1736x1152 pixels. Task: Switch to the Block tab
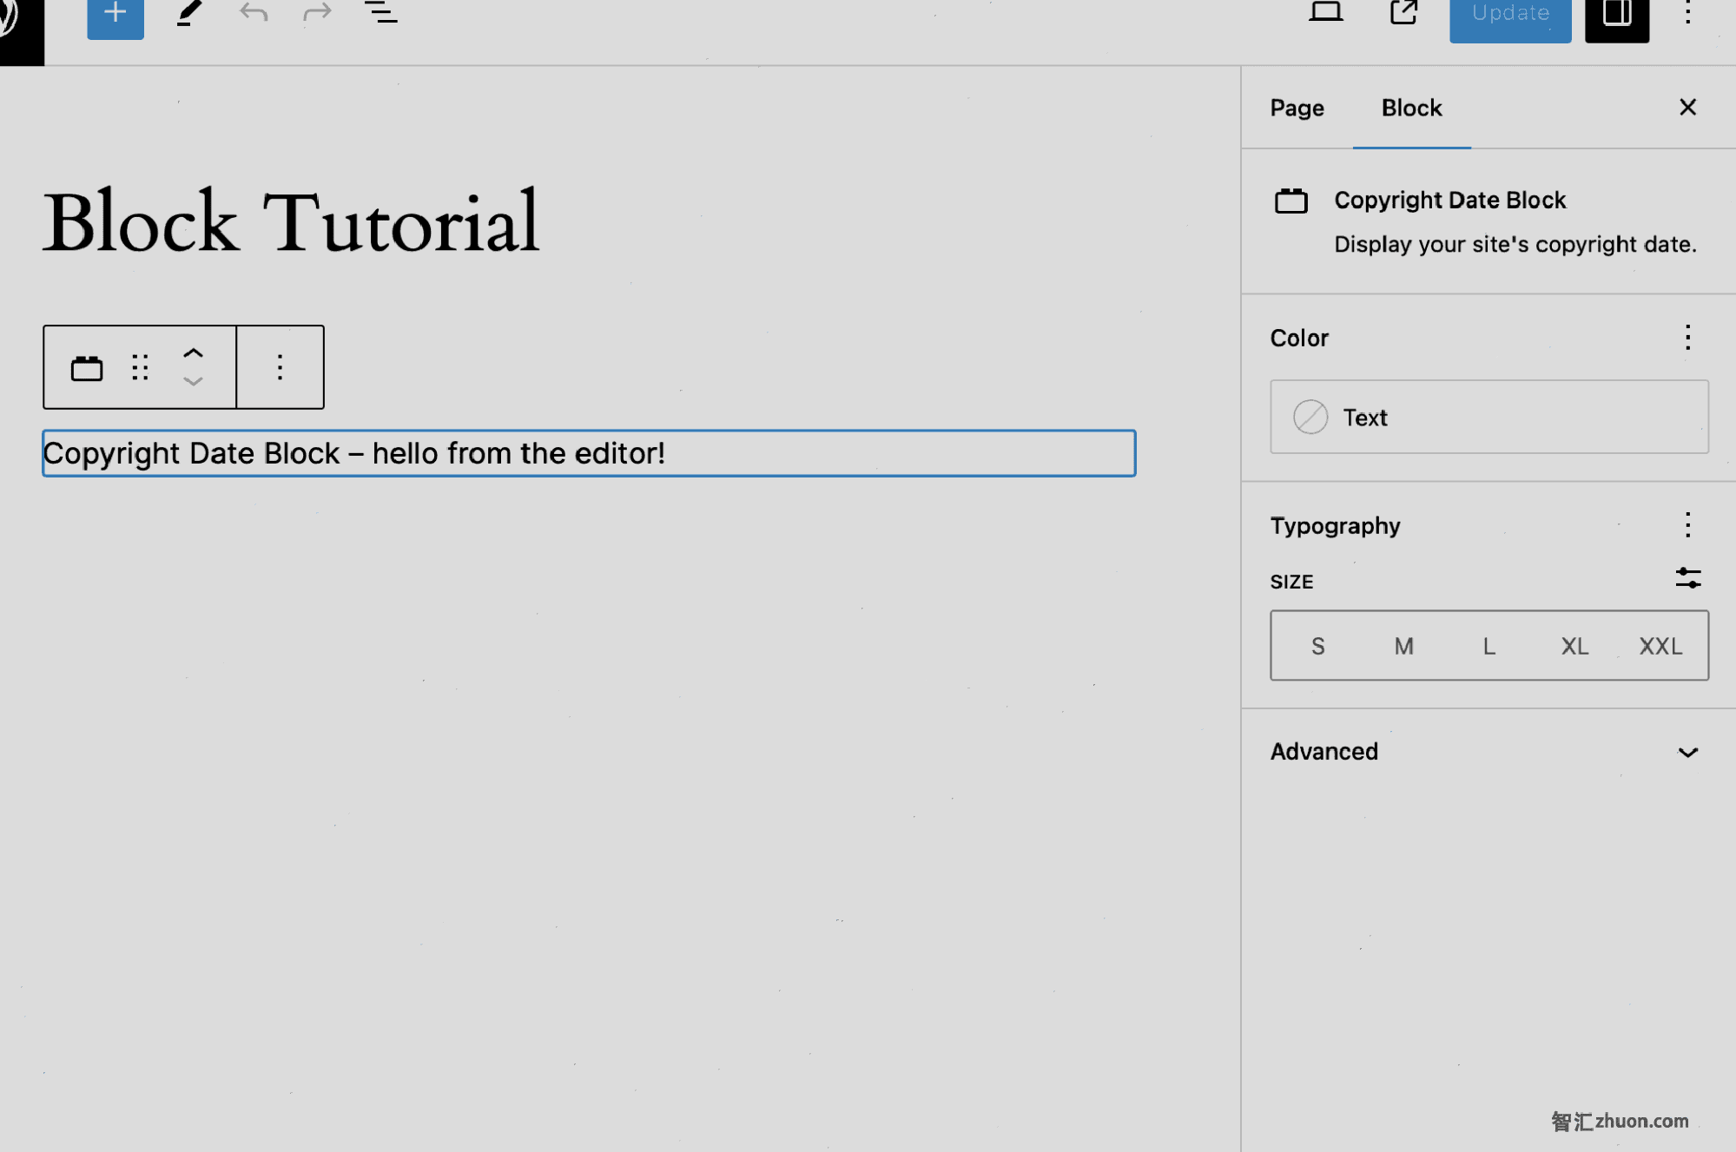pyautogui.click(x=1411, y=108)
